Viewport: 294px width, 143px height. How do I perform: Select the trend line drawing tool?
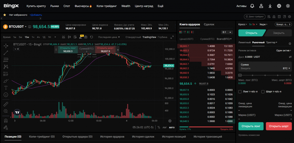coord(6,53)
